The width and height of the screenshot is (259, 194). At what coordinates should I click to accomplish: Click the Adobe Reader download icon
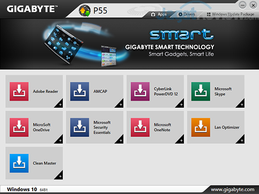pyautogui.click(x=19, y=92)
